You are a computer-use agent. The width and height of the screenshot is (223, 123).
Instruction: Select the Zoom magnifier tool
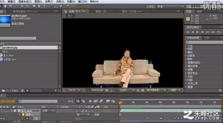(x=10, y=6)
